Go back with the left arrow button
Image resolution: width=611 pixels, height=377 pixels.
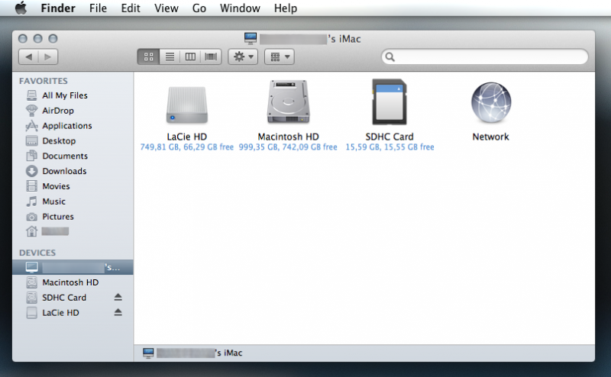28,57
